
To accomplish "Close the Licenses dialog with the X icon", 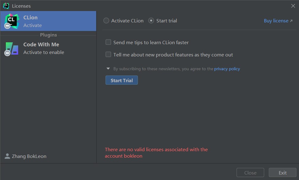I will click(x=293, y=6).
